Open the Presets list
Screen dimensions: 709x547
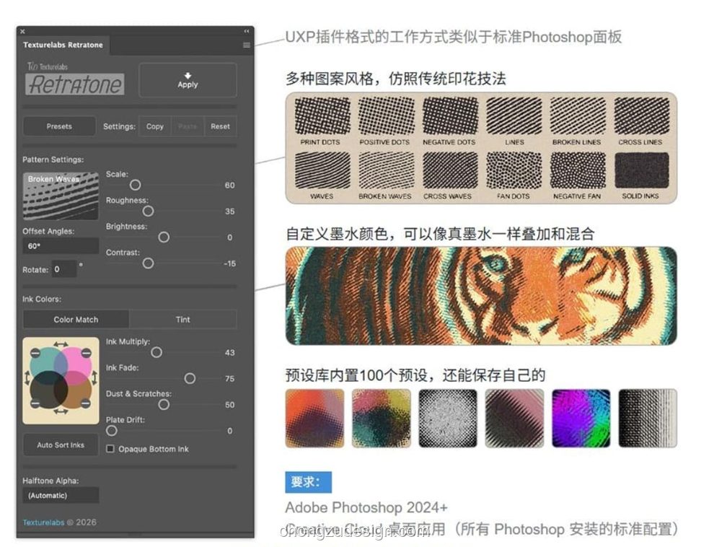click(x=59, y=126)
